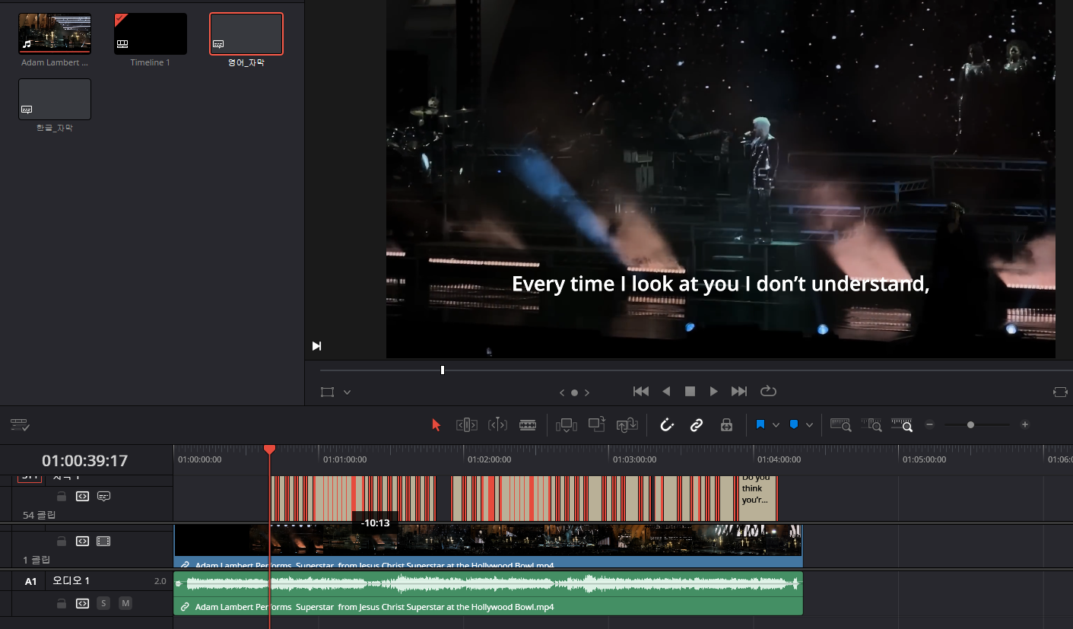Click the 1 클립 clip count text
The height and width of the screenshot is (629, 1073).
tap(37, 560)
